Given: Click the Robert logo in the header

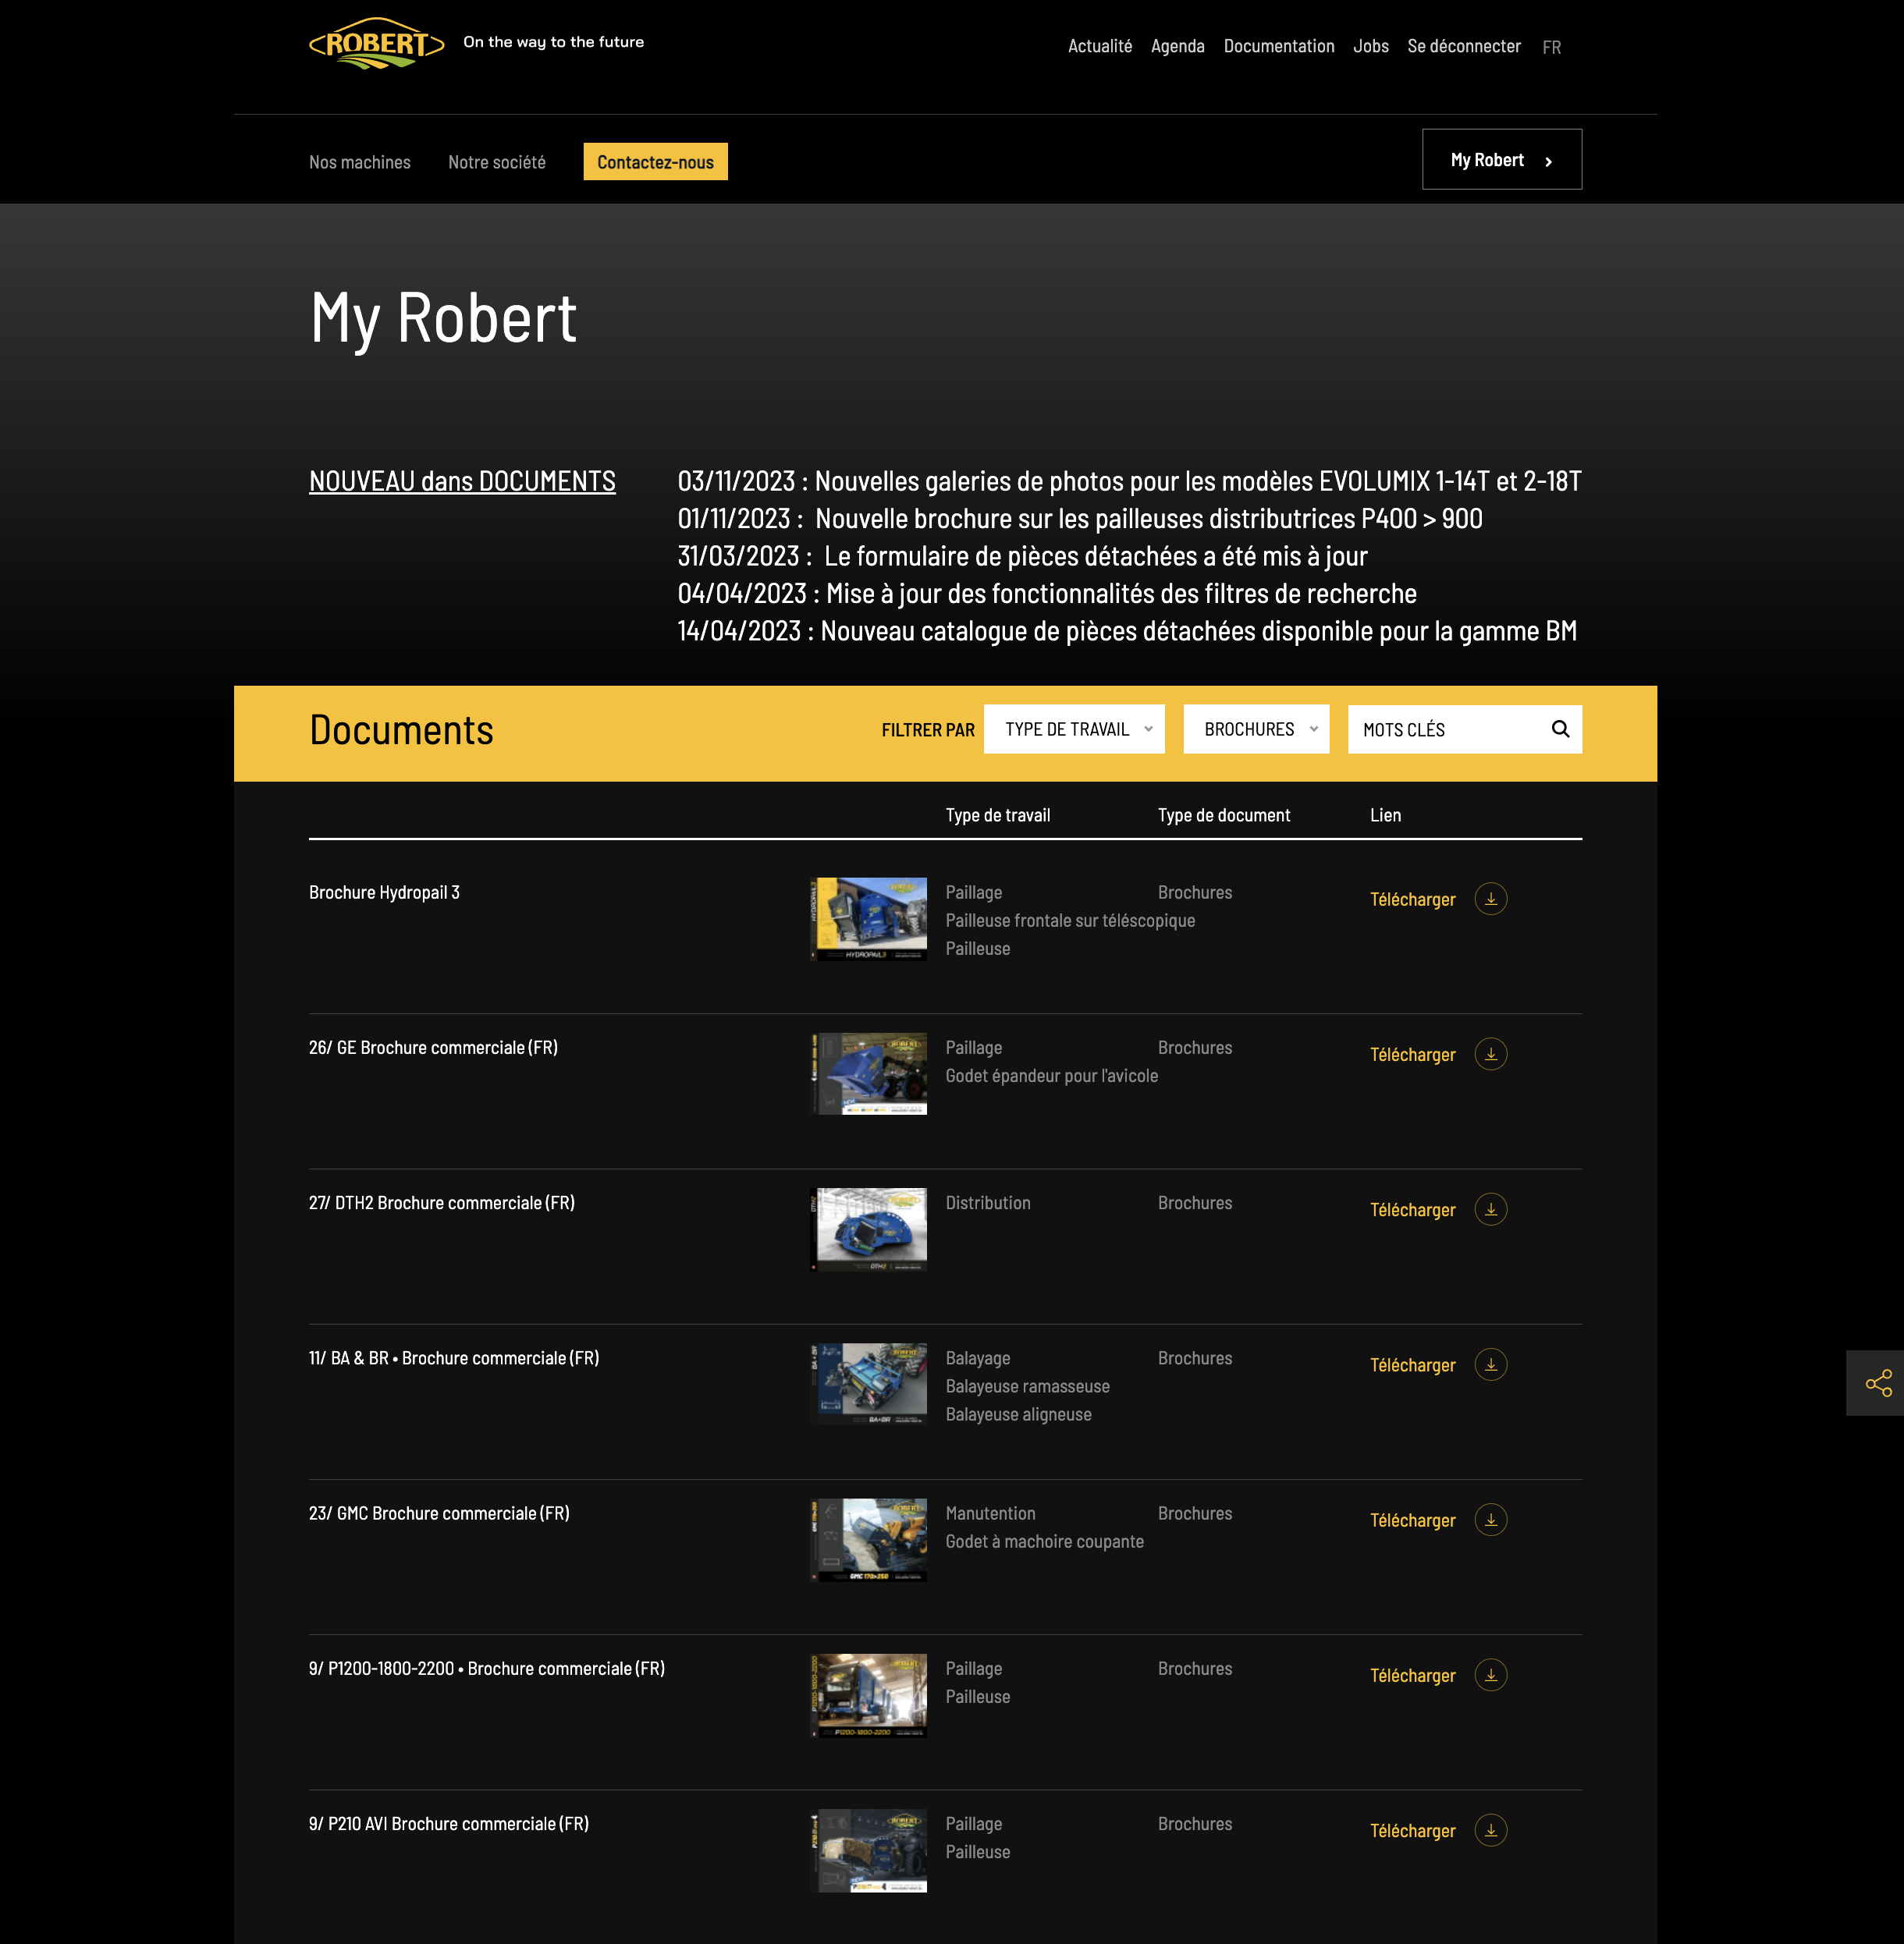Looking at the screenshot, I should [377, 43].
